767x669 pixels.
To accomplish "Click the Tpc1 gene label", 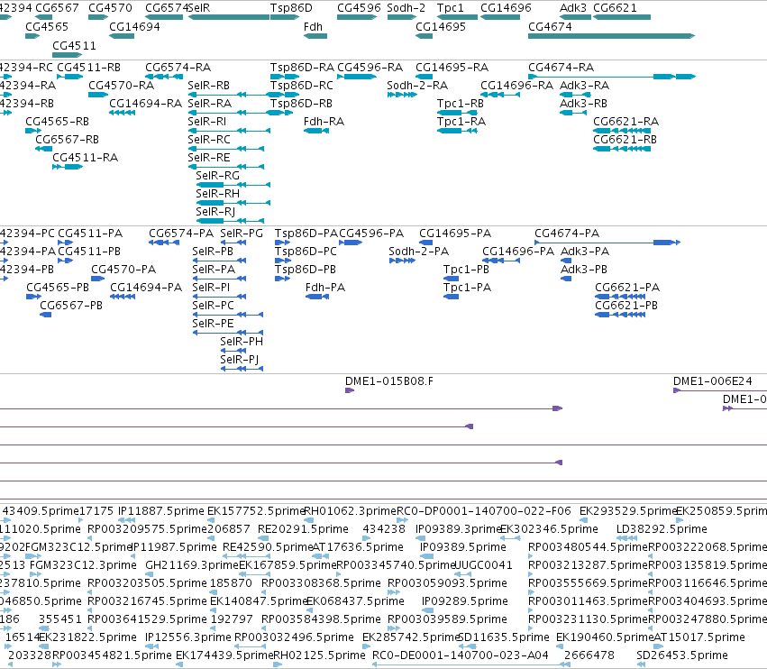I will pyautogui.click(x=450, y=8).
